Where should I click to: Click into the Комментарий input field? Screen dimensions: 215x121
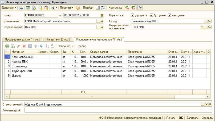click(x=117, y=110)
